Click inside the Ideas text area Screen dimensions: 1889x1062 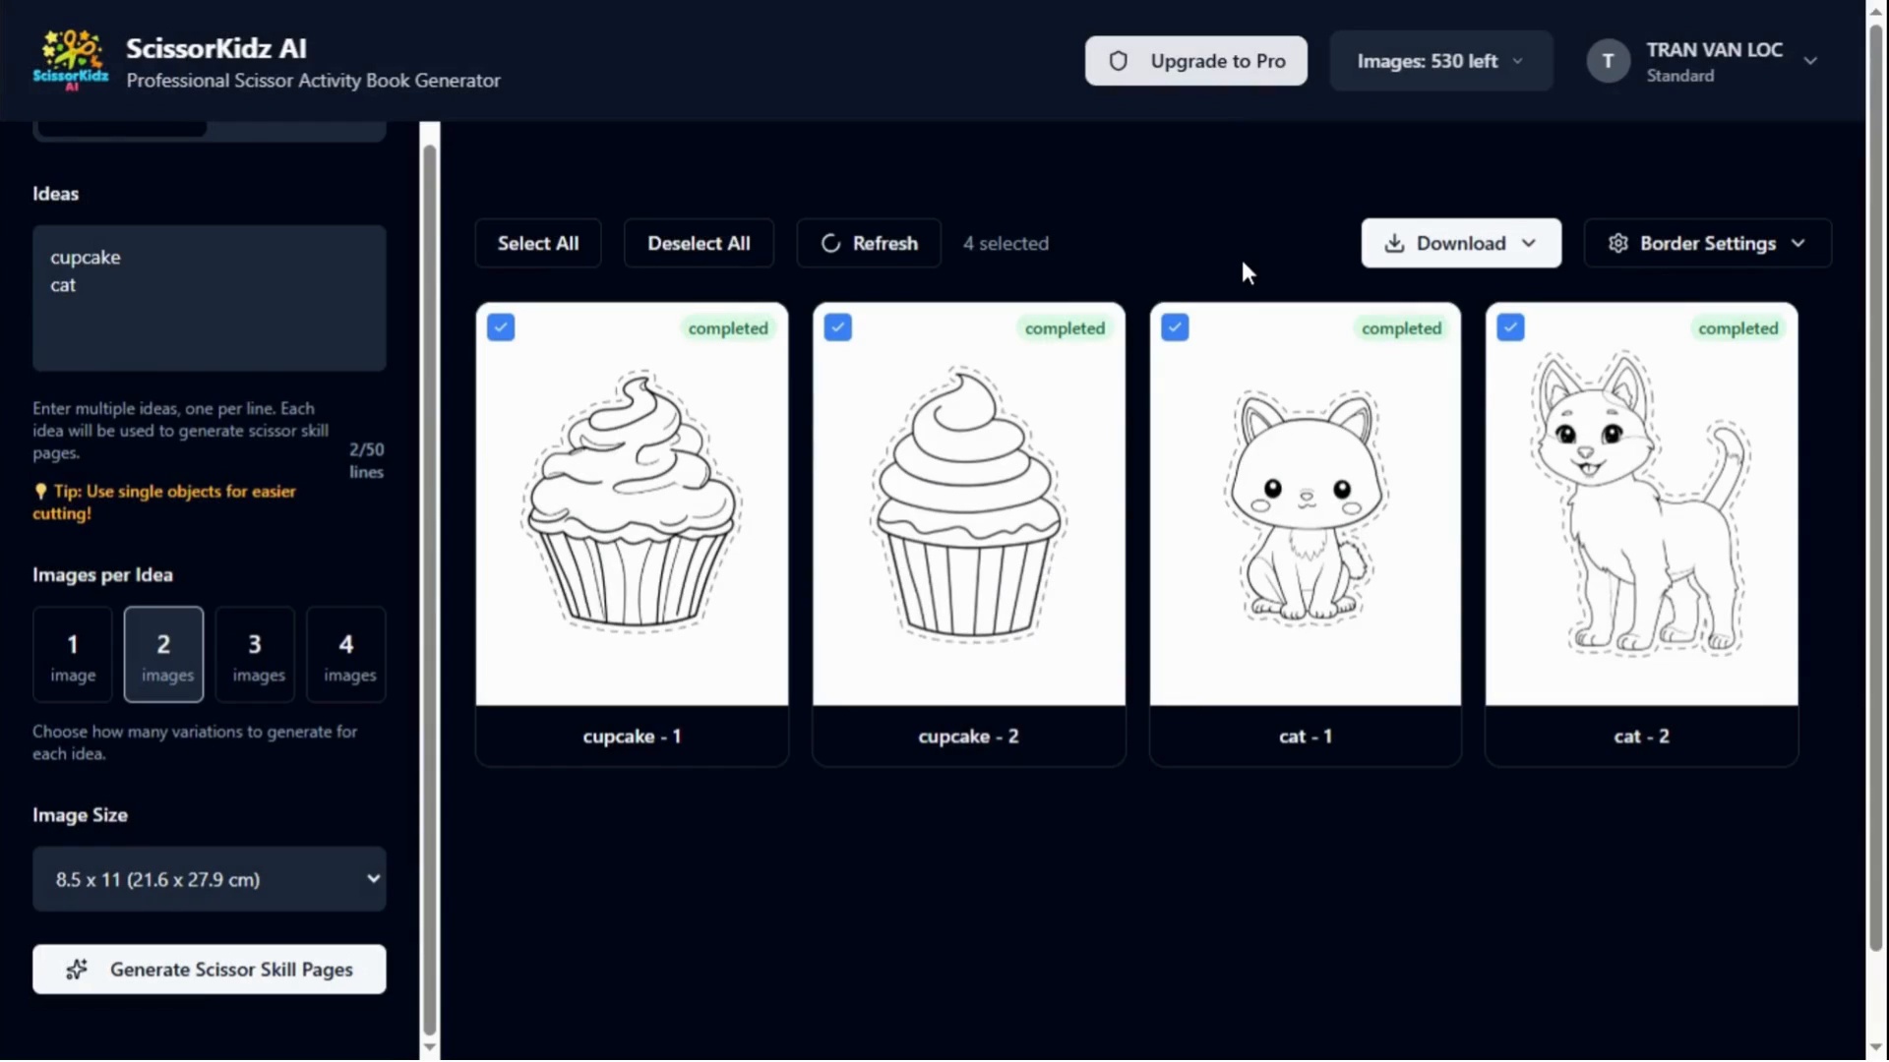(209, 315)
